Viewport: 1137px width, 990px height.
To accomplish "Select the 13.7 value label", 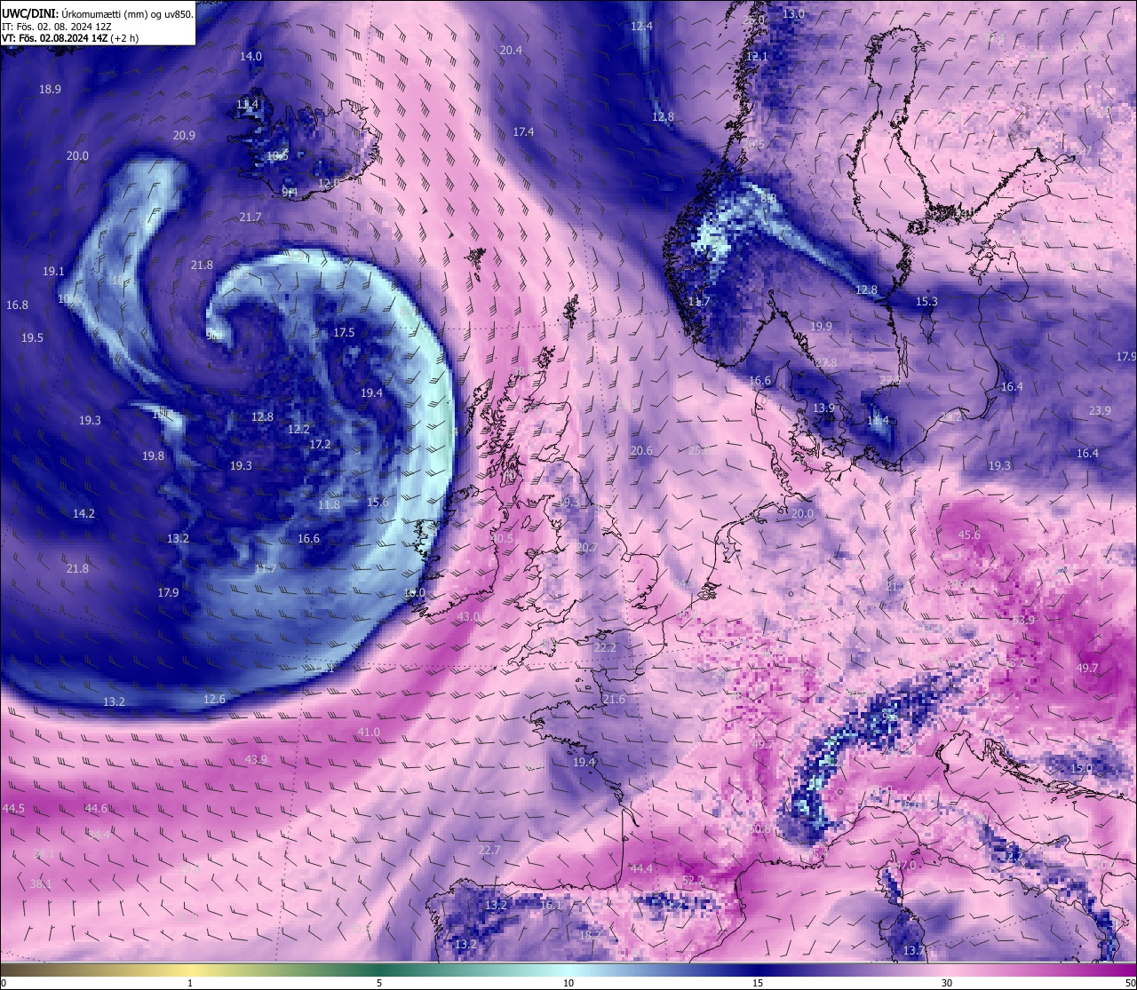I will (x=914, y=950).
